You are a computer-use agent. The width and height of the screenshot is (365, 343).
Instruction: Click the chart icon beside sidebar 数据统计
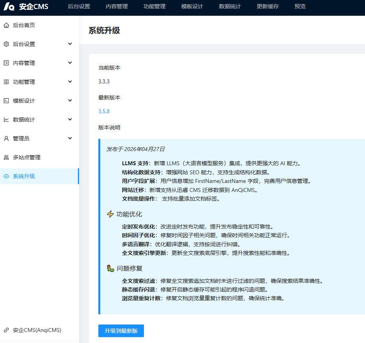coord(6,120)
